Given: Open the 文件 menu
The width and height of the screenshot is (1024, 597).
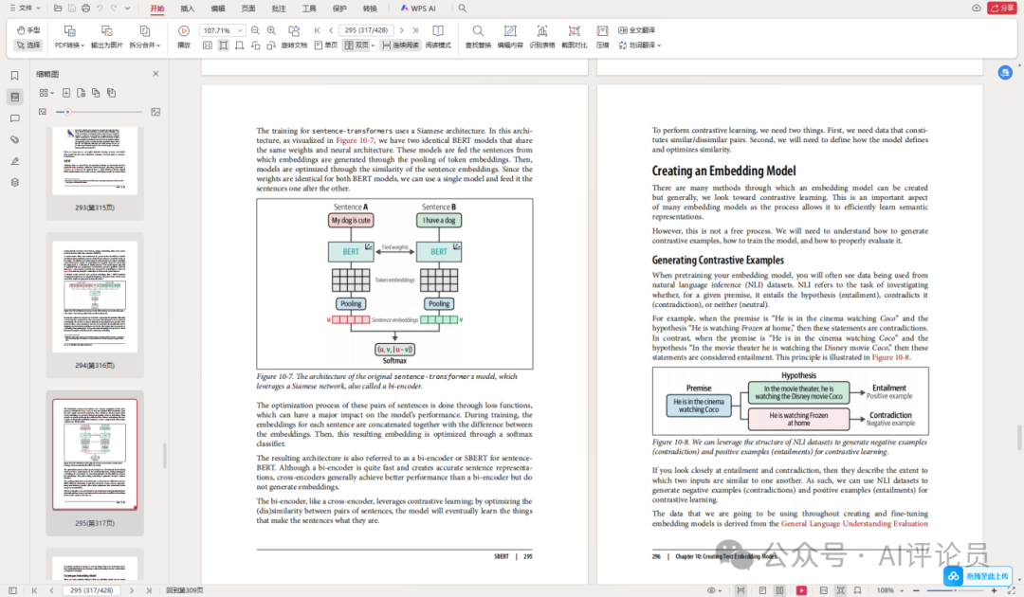Looking at the screenshot, I should pyautogui.click(x=25, y=8).
